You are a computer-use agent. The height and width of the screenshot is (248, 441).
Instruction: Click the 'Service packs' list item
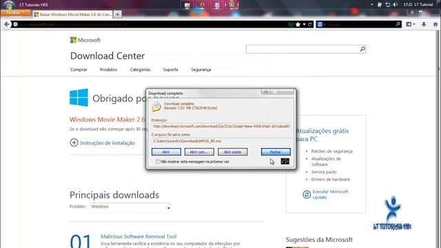click(324, 172)
